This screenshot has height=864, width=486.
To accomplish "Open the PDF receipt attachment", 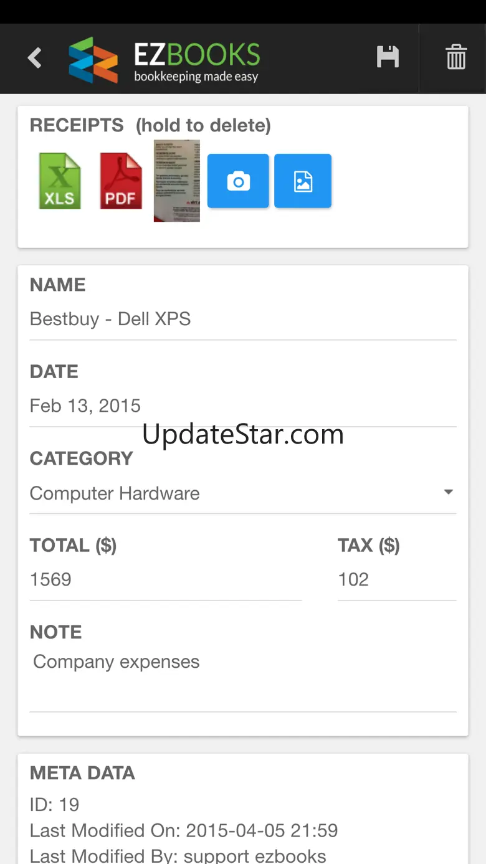I will [121, 181].
